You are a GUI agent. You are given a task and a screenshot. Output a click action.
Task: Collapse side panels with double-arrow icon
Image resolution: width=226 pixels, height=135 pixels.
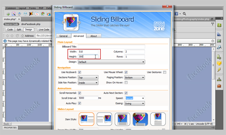click(x=221, y=18)
